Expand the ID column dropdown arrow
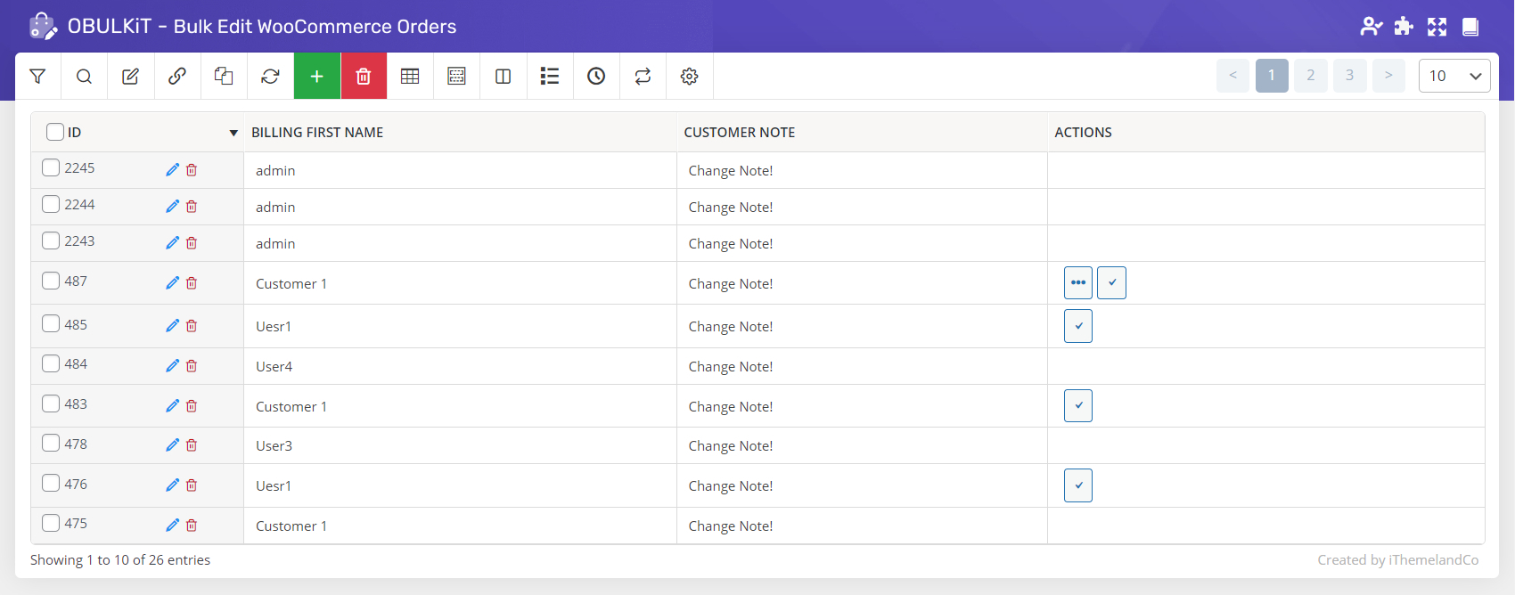Viewport: 1515px width, 595px height. (233, 133)
